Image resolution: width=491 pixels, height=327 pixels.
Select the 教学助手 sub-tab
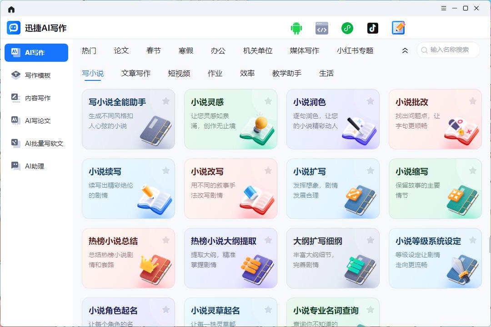287,74
